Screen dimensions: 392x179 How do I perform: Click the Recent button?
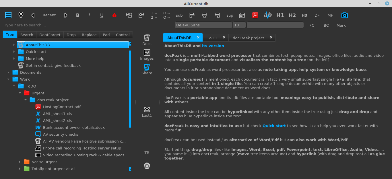click(49, 15)
